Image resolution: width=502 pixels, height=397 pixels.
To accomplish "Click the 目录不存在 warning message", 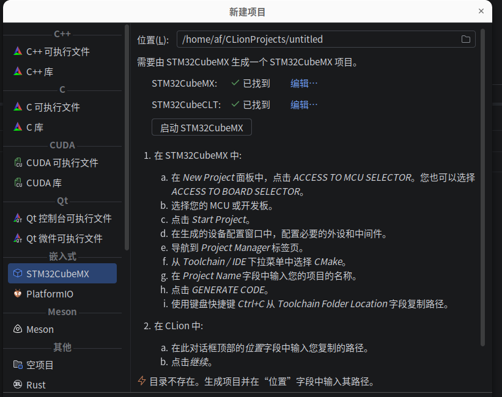I will tap(262, 381).
